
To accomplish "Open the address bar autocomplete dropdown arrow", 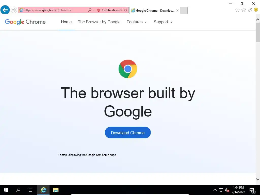I will (x=94, y=10).
